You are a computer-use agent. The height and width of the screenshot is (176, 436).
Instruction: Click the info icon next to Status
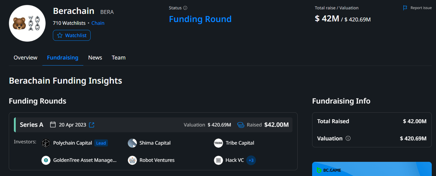click(186, 8)
